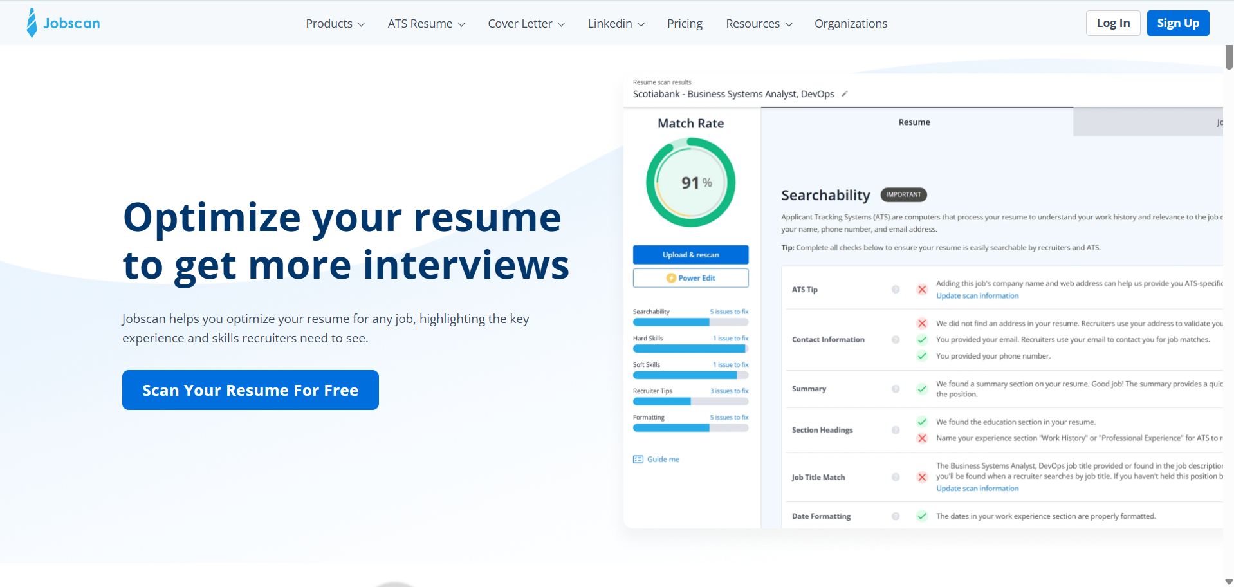Click the Section Headings label
The image size is (1234, 587).
pos(822,430)
